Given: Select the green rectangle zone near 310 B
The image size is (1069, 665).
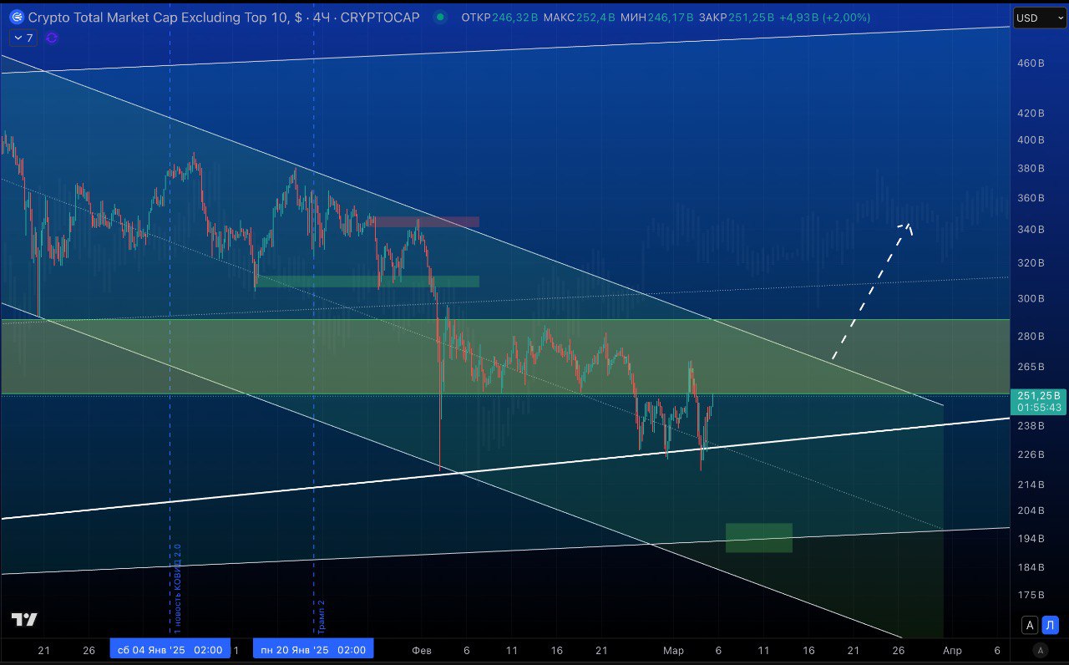Looking at the screenshot, I should [368, 282].
